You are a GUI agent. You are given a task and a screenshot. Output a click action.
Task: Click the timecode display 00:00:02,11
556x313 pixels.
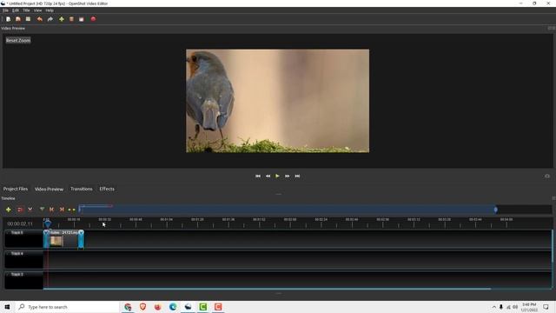(x=20, y=224)
